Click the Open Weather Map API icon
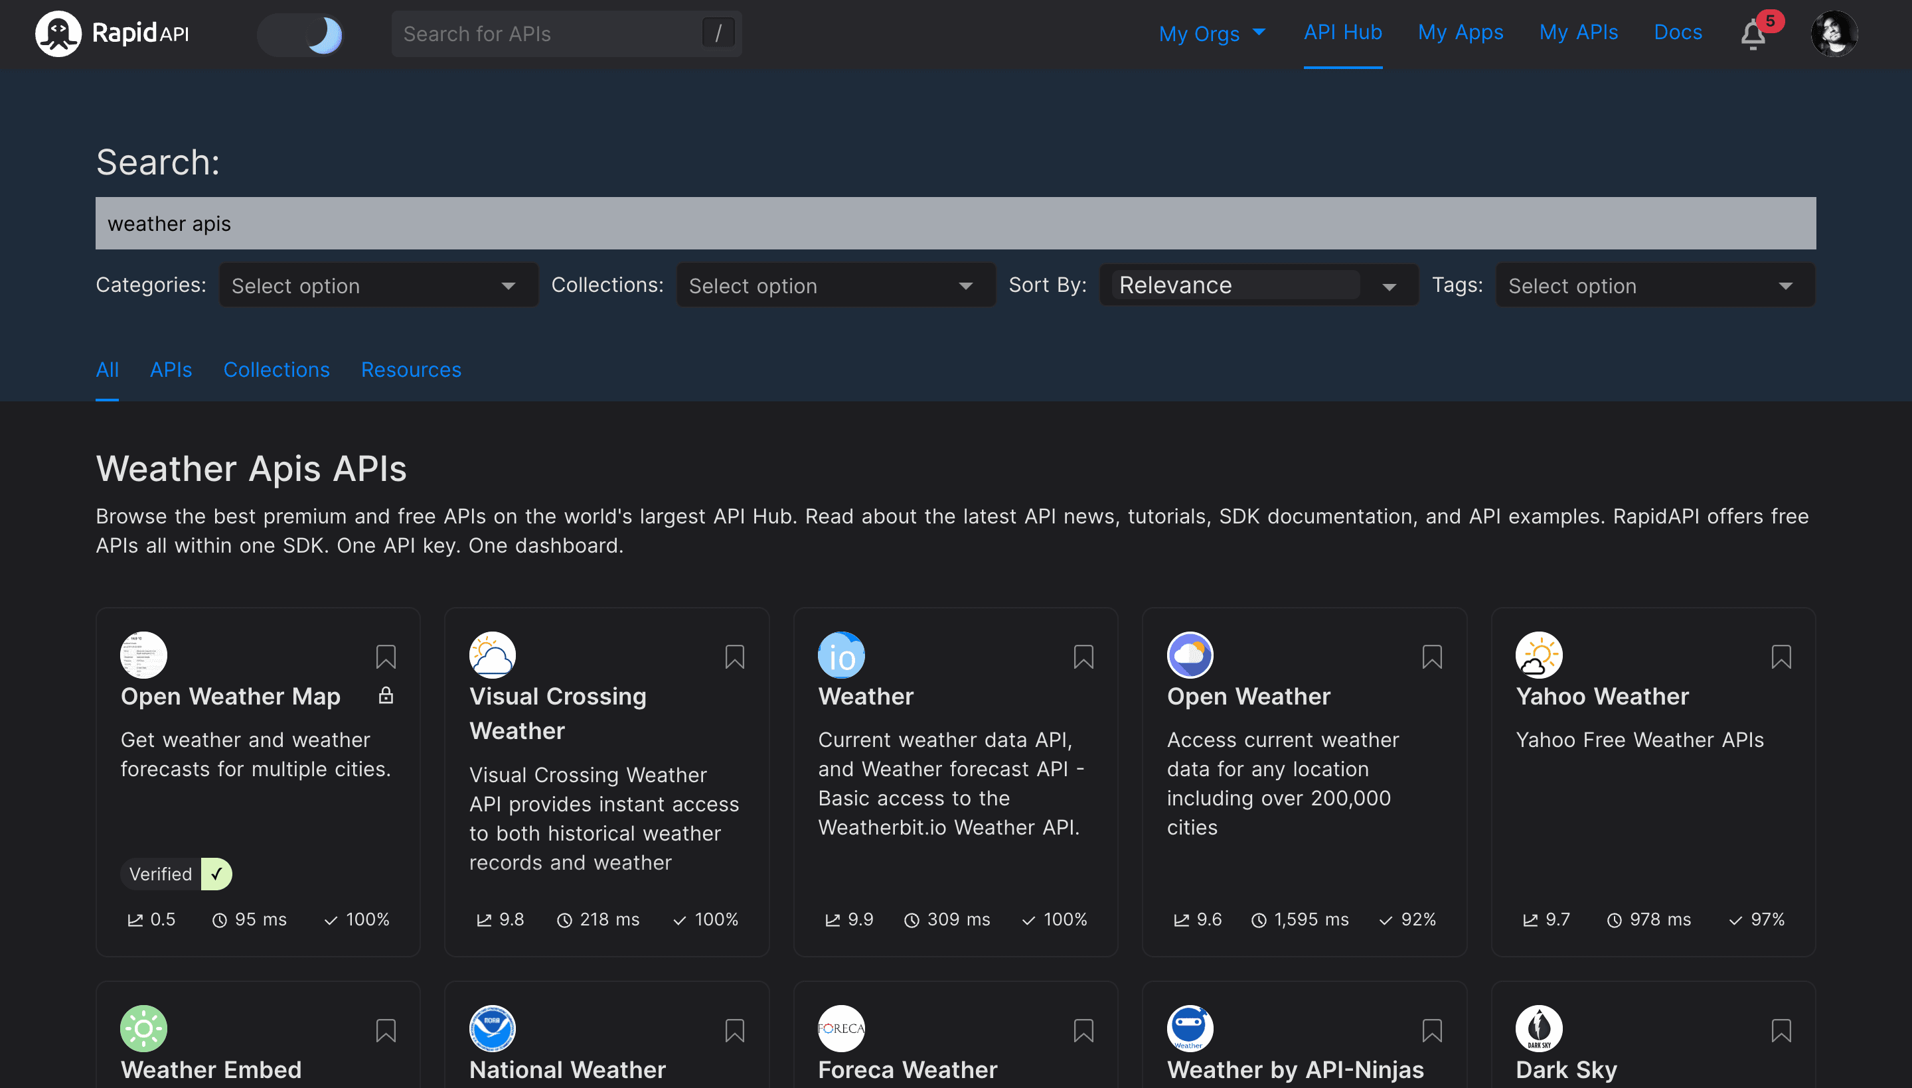This screenshot has width=1912, height=1088. pyautogui.click(x=145, y=653)
